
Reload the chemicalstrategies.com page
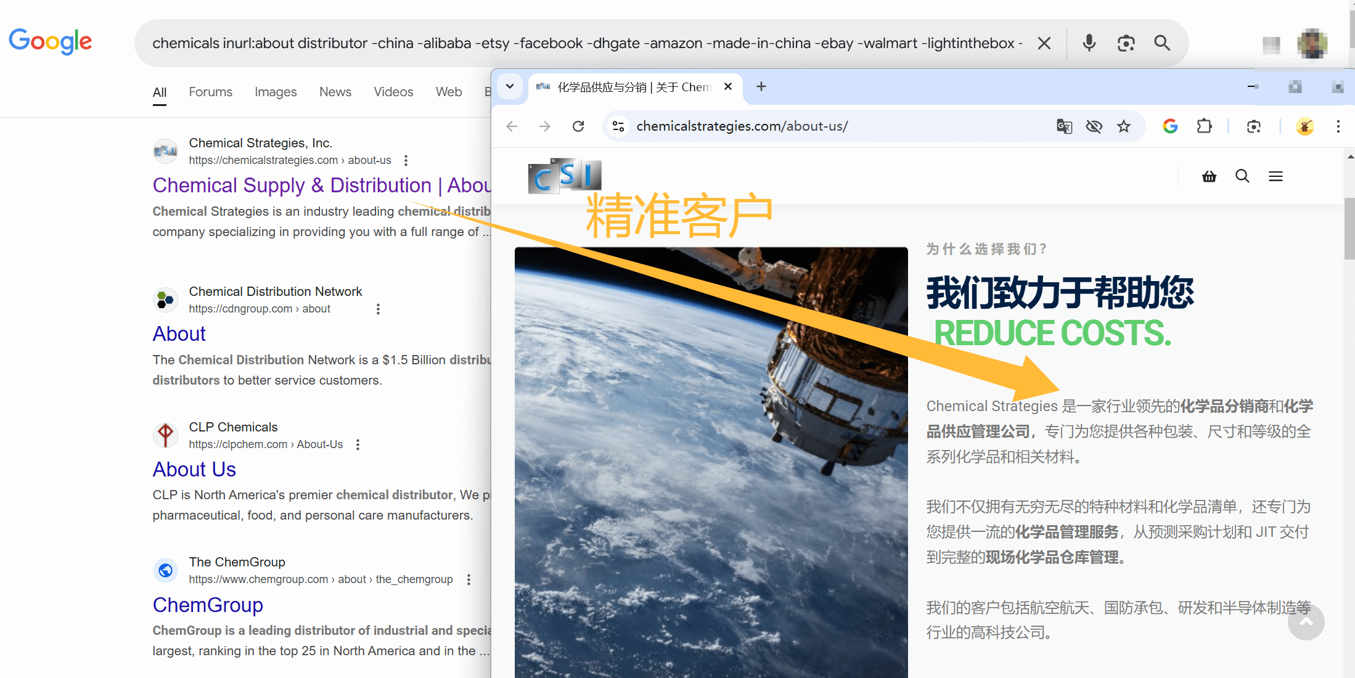click(x=578, y=126)
